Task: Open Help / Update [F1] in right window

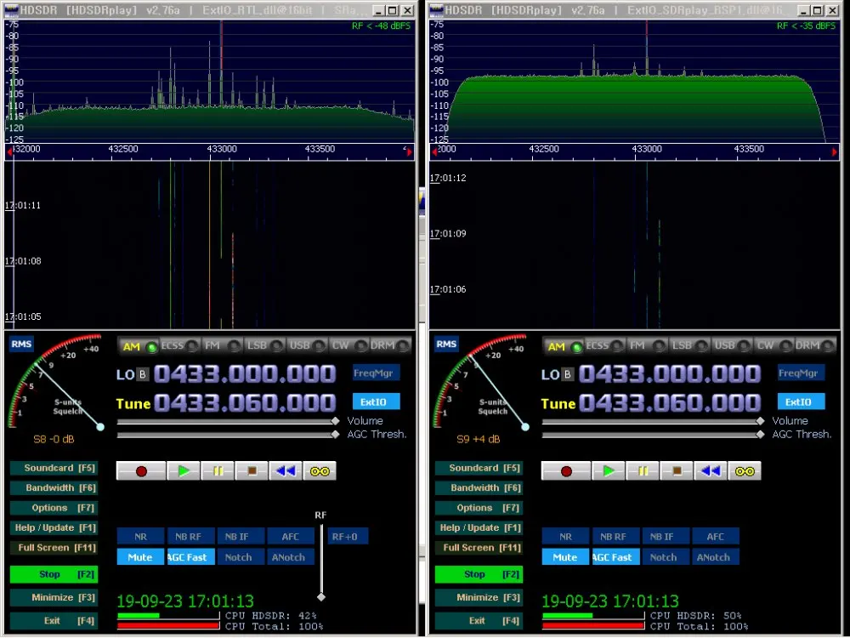Action: click(479, 528)
